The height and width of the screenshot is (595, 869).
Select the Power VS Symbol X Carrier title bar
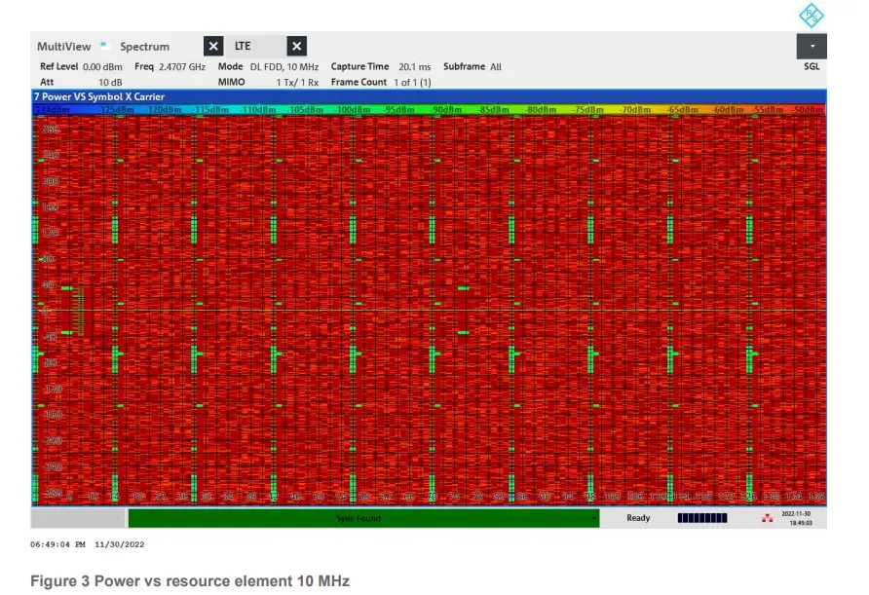pos(429,96)
